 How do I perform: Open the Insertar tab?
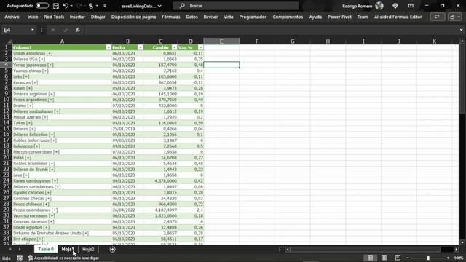[x=77, y=17]
